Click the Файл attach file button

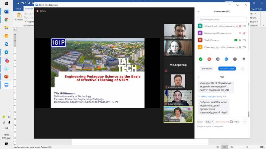(x=235, y=122)
